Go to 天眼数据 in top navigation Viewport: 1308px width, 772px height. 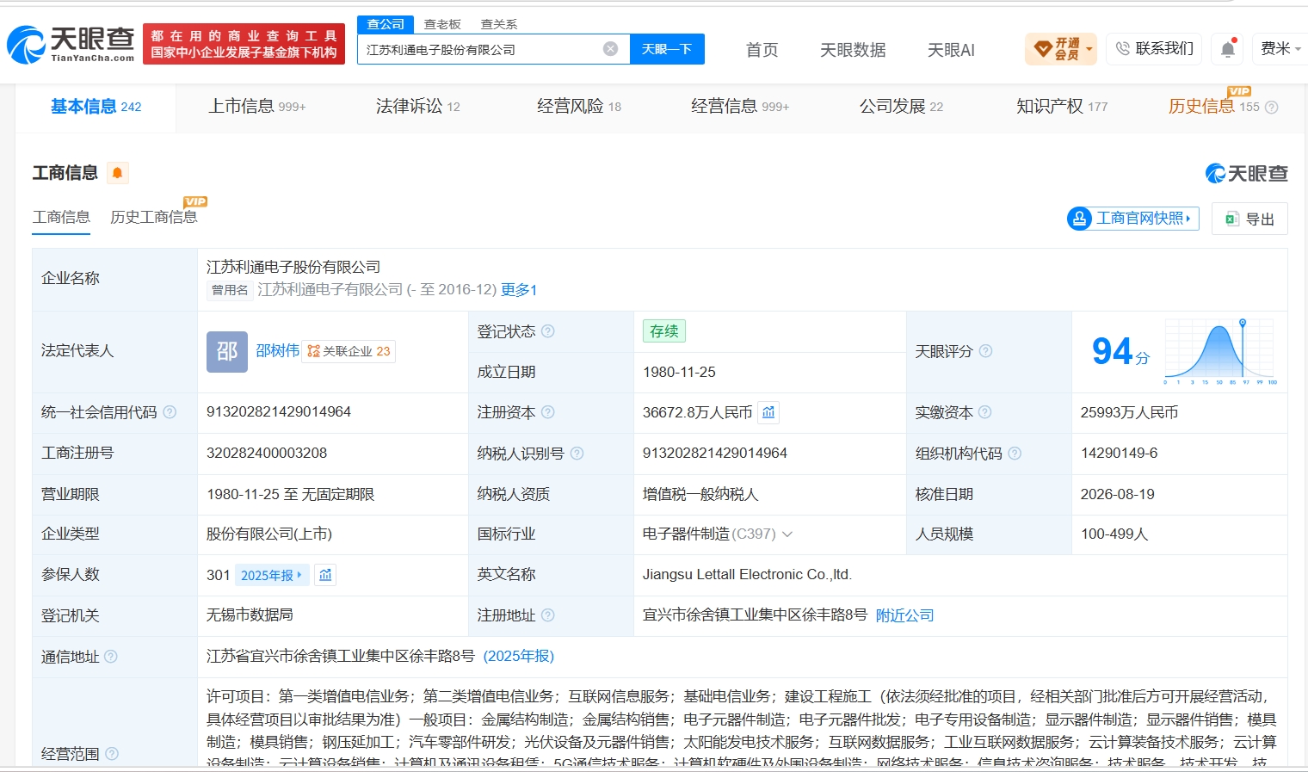coord(853,50)
